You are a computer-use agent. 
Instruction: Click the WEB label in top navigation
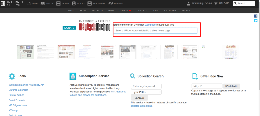coord(35,3)
